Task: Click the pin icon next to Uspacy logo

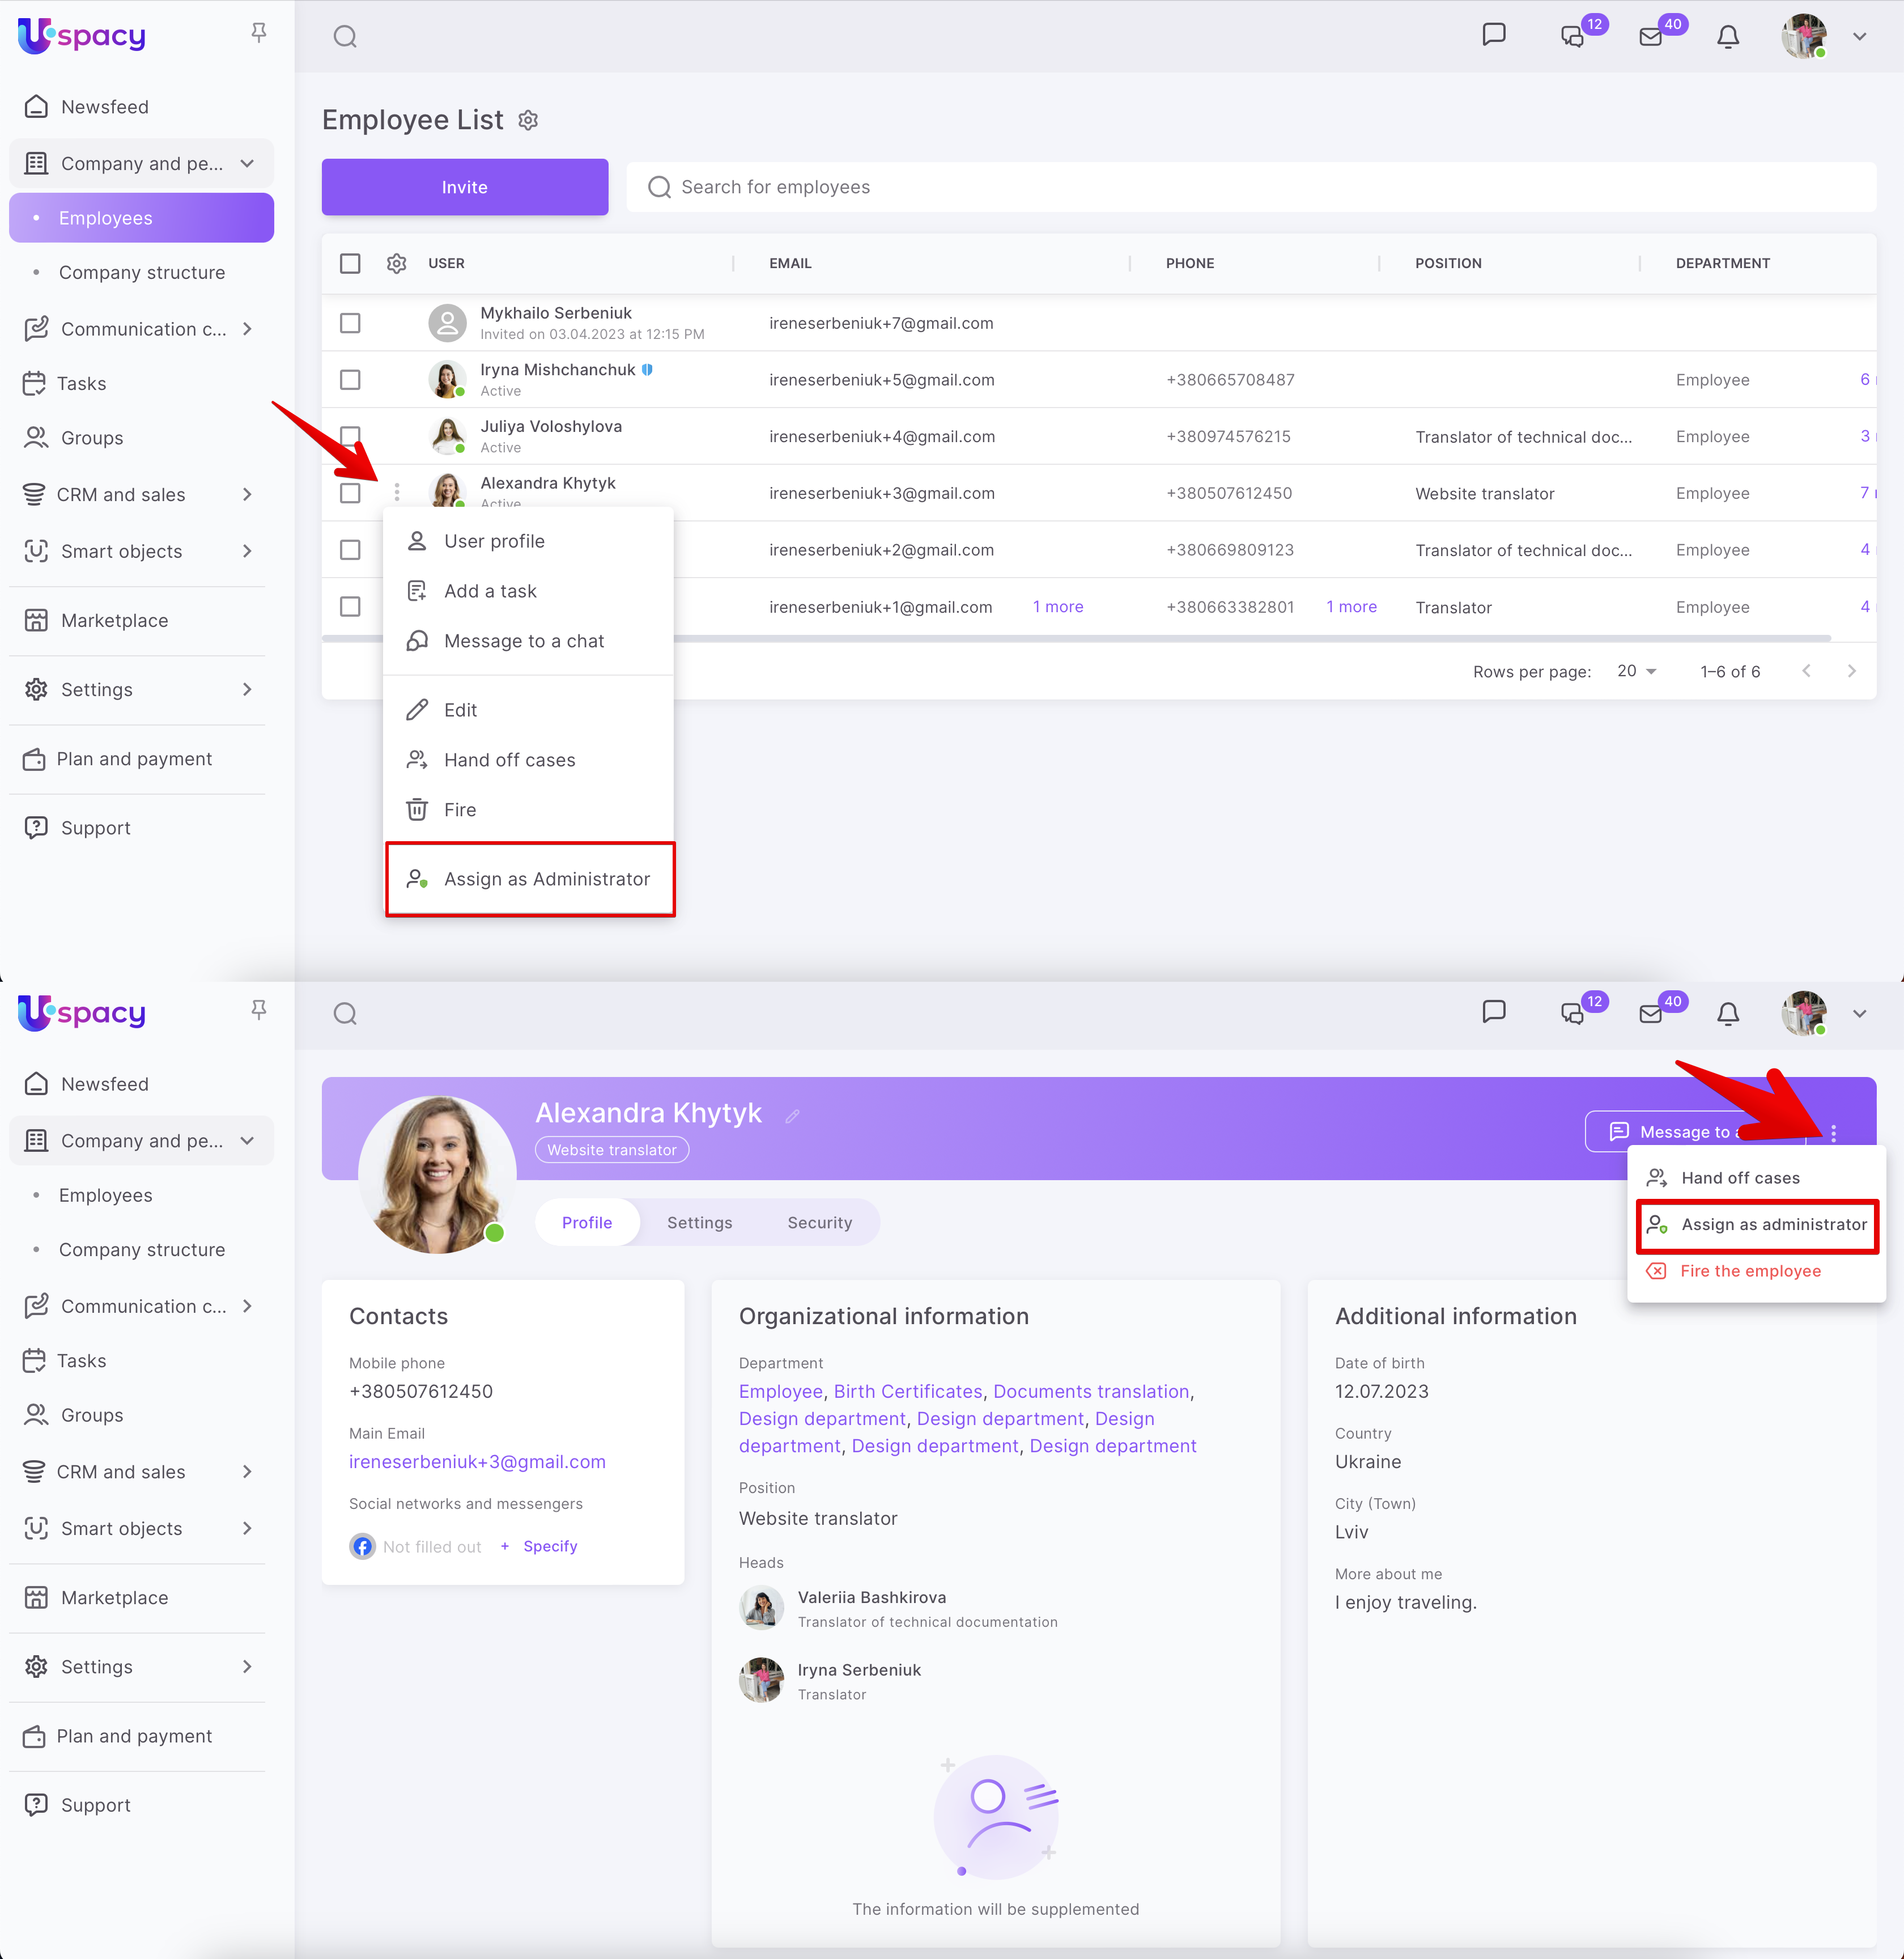Action: tap(259, 33)
